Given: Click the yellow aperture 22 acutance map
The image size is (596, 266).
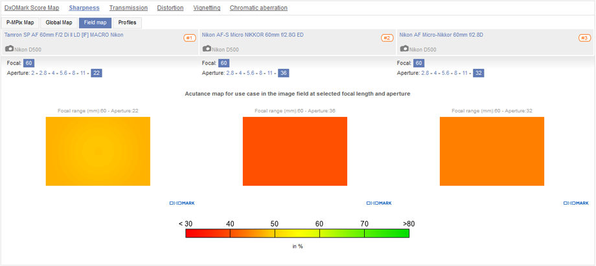Looking at the screenshot, I should click(x=98, y=151).
